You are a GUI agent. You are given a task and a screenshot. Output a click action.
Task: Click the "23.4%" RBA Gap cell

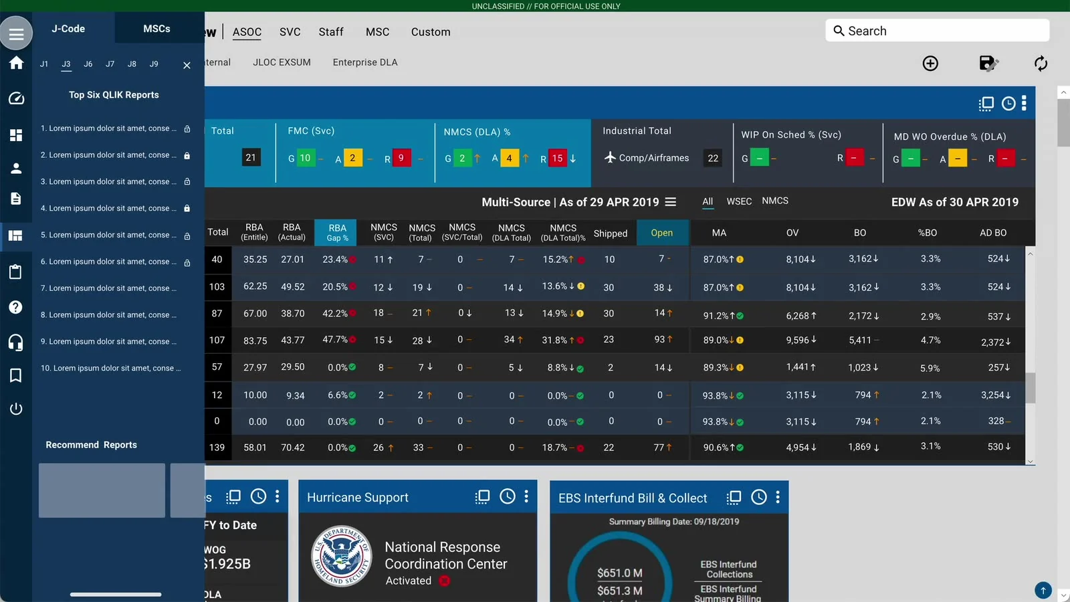click(x=335, y=260)
